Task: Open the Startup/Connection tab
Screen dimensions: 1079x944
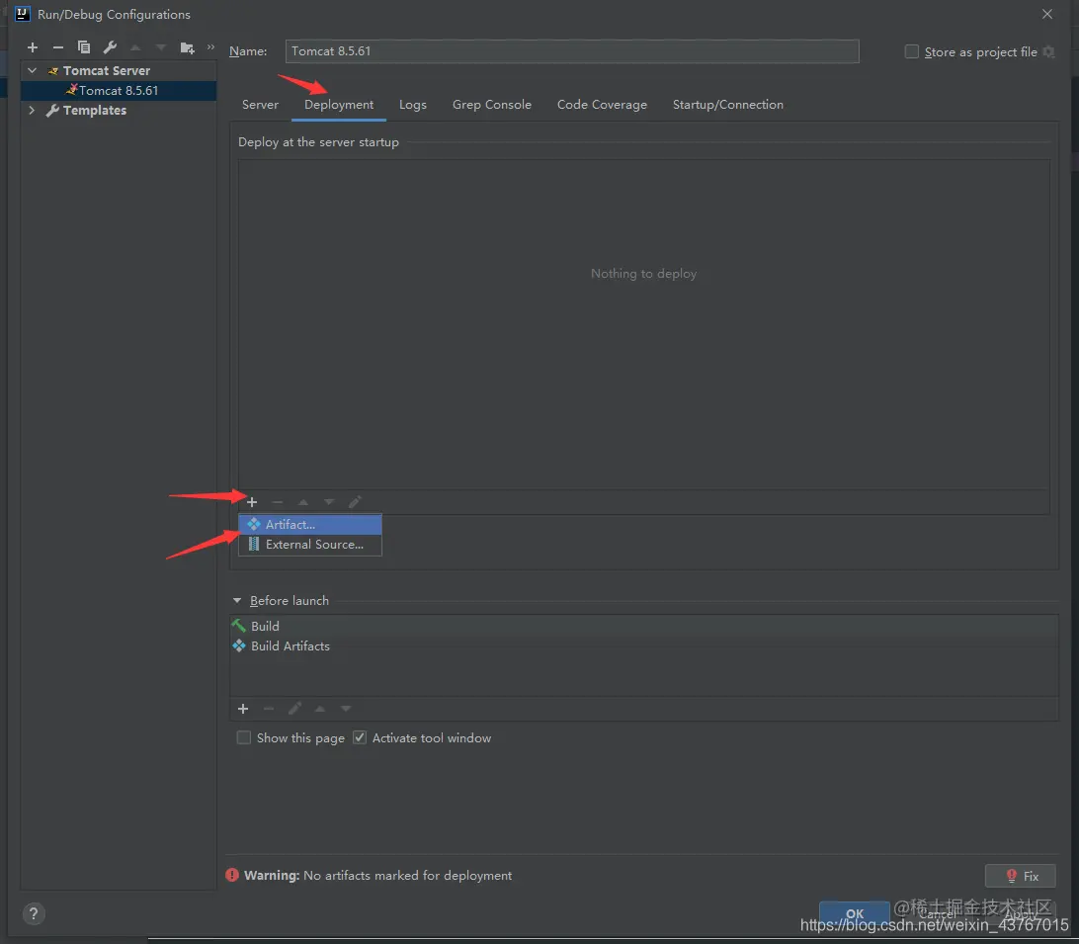Action: click(728, 105)
